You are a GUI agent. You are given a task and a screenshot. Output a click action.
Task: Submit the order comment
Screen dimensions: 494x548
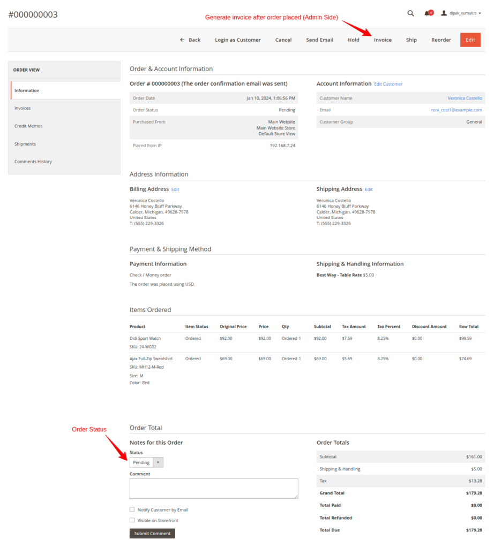point(152,533)
